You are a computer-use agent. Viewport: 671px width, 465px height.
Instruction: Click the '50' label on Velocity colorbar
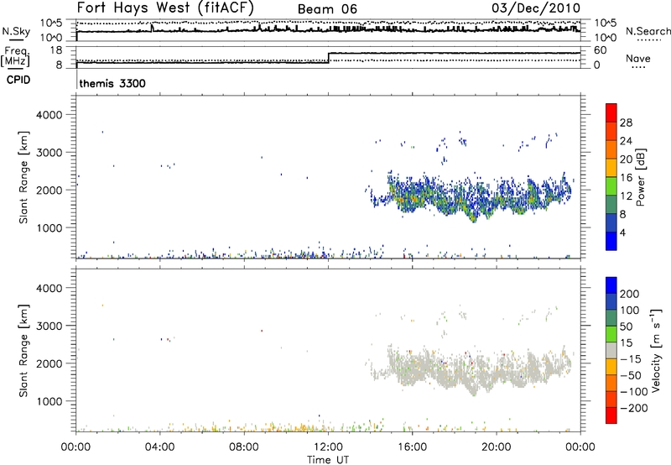point(626,327)
